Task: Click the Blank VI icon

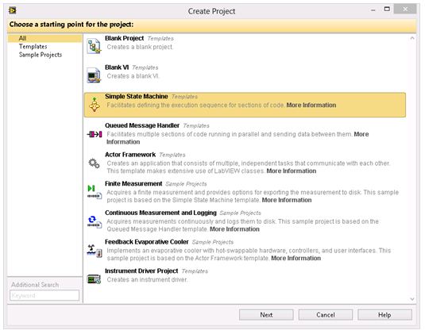Action: 94,75
